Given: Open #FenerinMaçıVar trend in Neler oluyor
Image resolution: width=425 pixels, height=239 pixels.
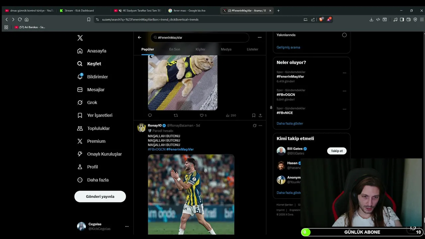Looking at the screenshot, I should 290,76.
